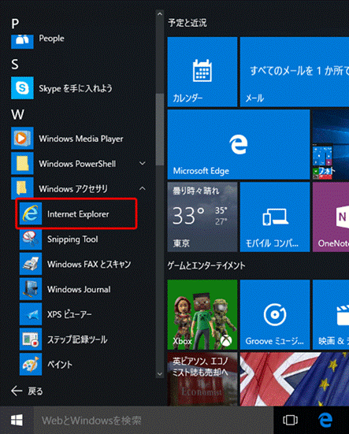This screenshot has height=434, width=349.
Task: Open Windows FAX とスキャン icon
Action: (31, 264)
